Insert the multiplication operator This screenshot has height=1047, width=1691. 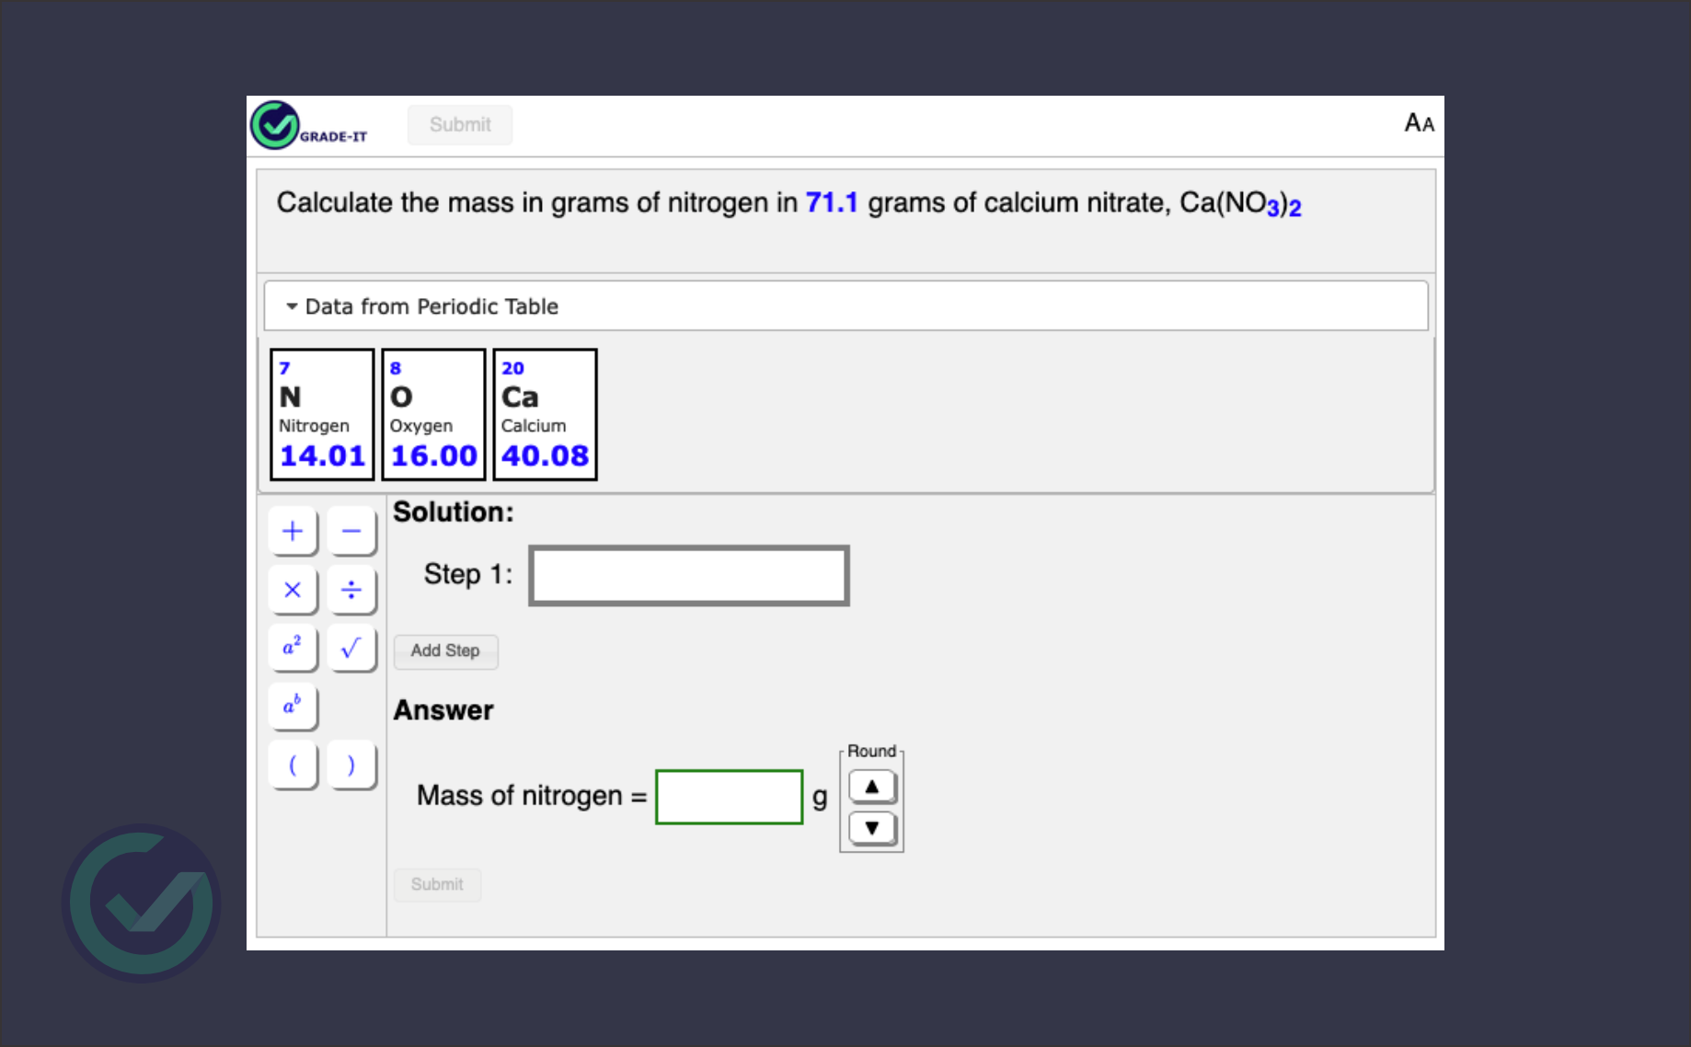(x=293, y=590)
